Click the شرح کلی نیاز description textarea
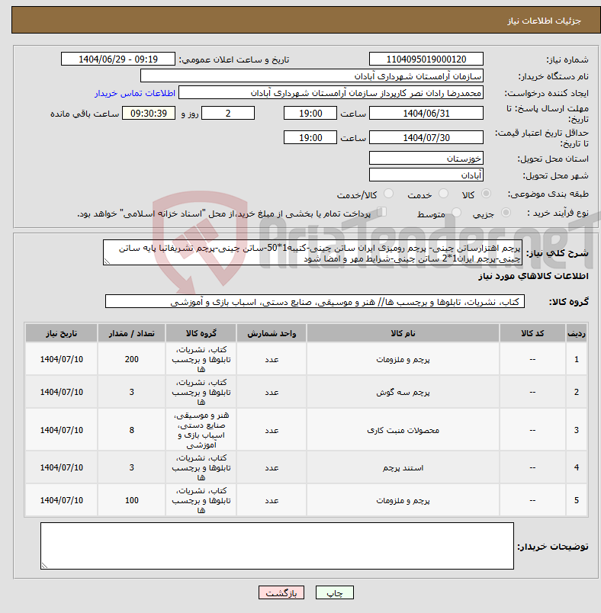Viewport: 601px width, 613px height. tap(313, 253)
